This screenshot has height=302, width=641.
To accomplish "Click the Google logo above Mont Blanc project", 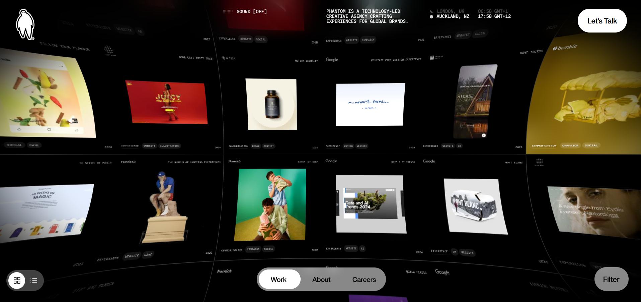I will [429, 161].
